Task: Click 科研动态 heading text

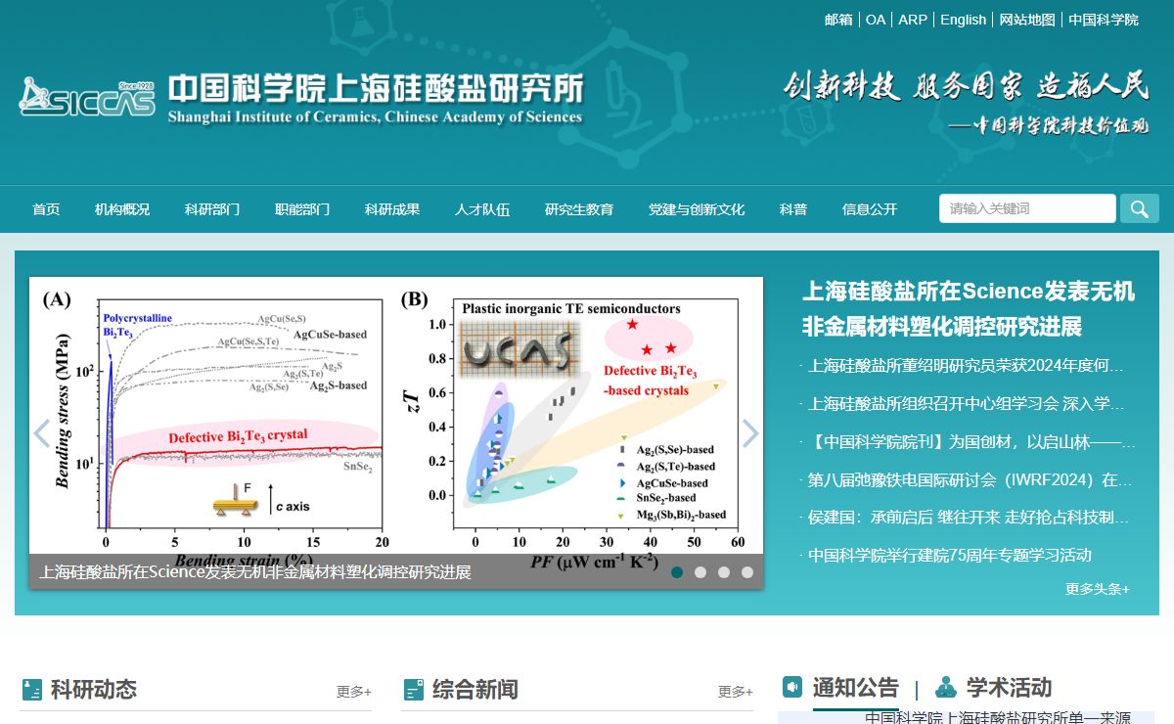Action: coord(94,689)
